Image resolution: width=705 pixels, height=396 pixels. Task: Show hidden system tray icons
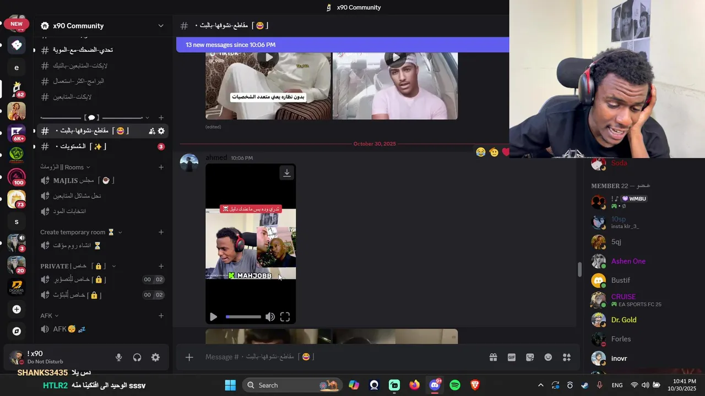tap(540, 385)
